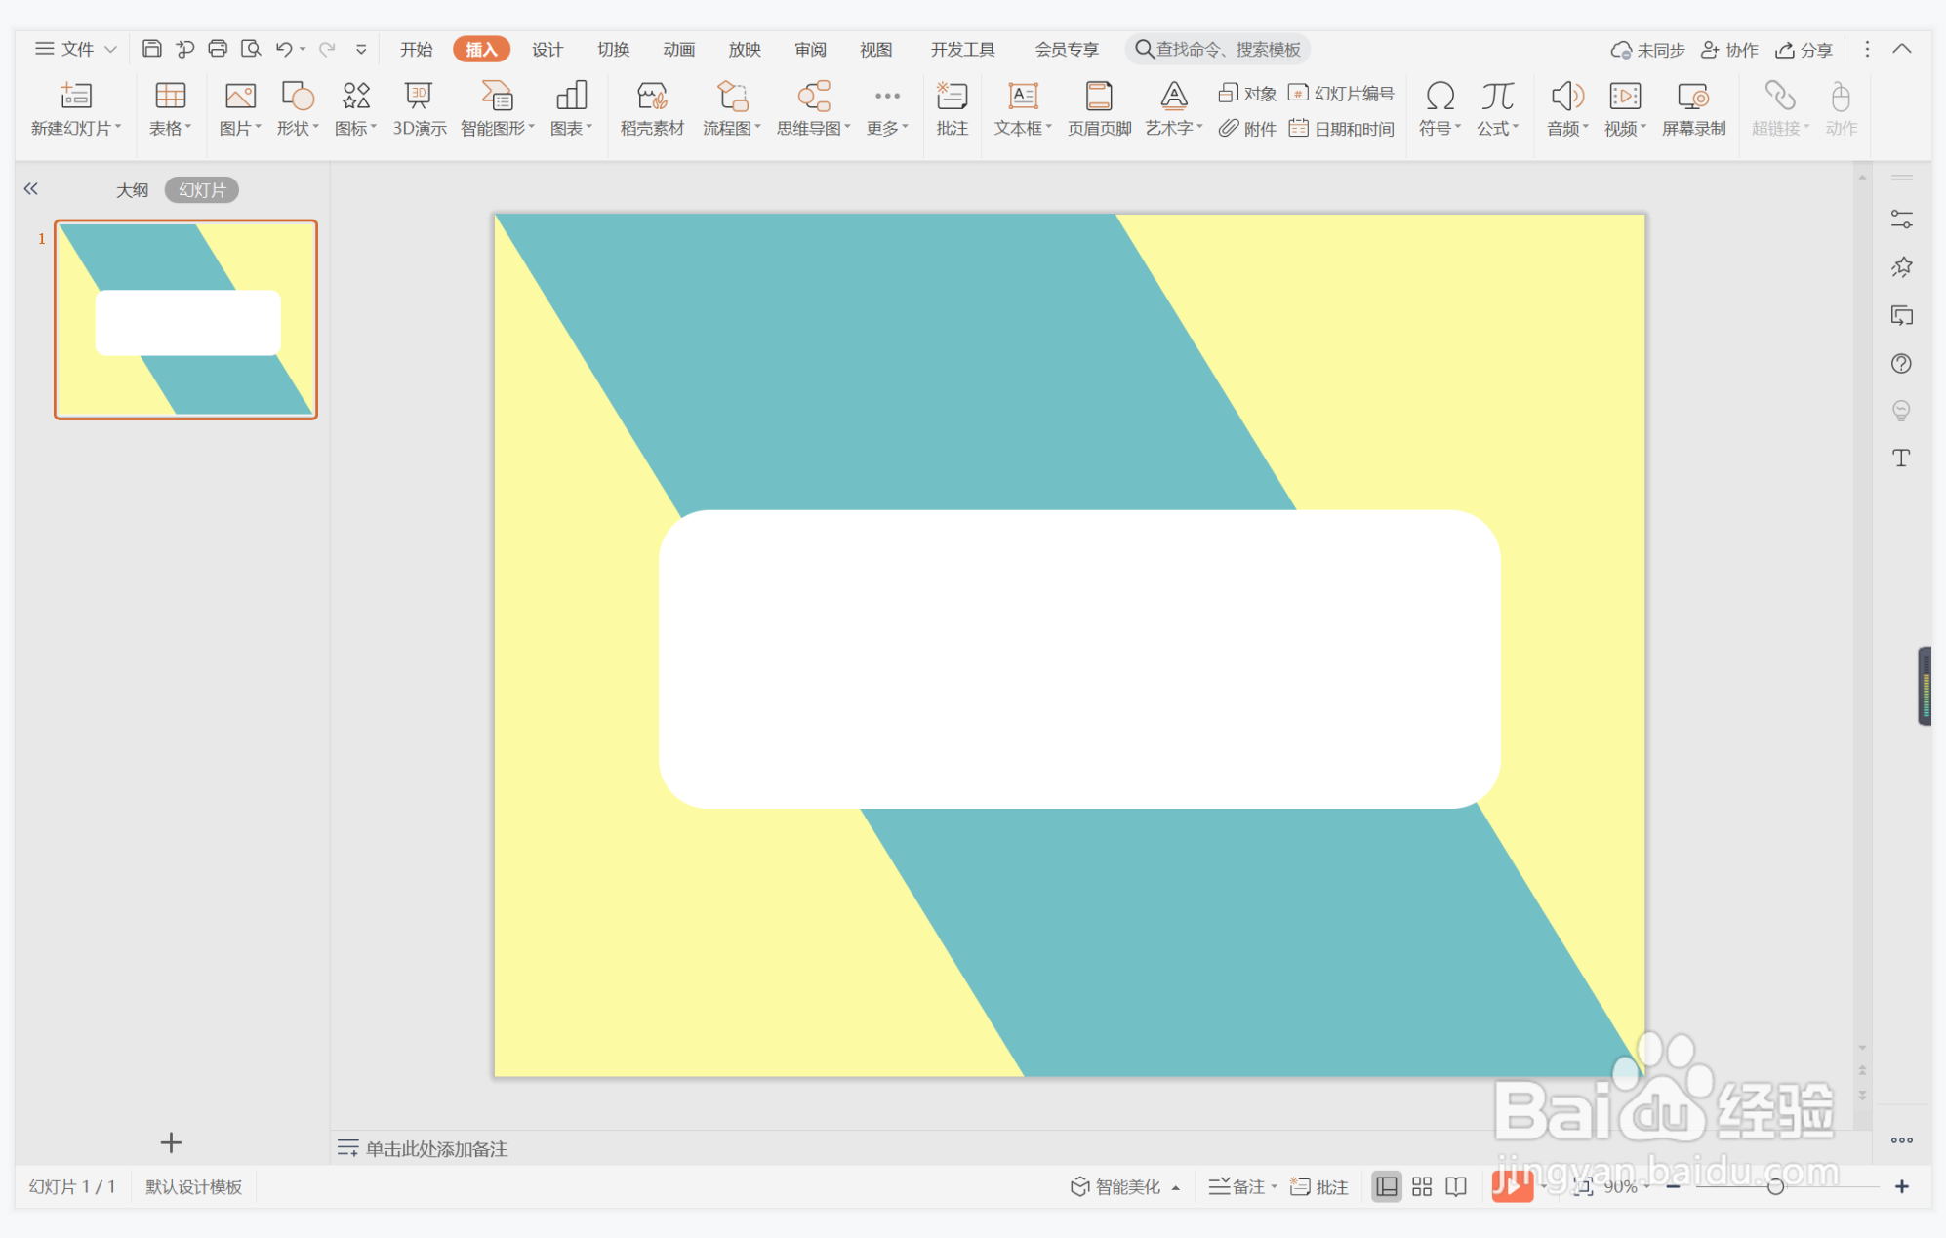Expand the 智能美化 menu arrow

pos(1176,1187)
